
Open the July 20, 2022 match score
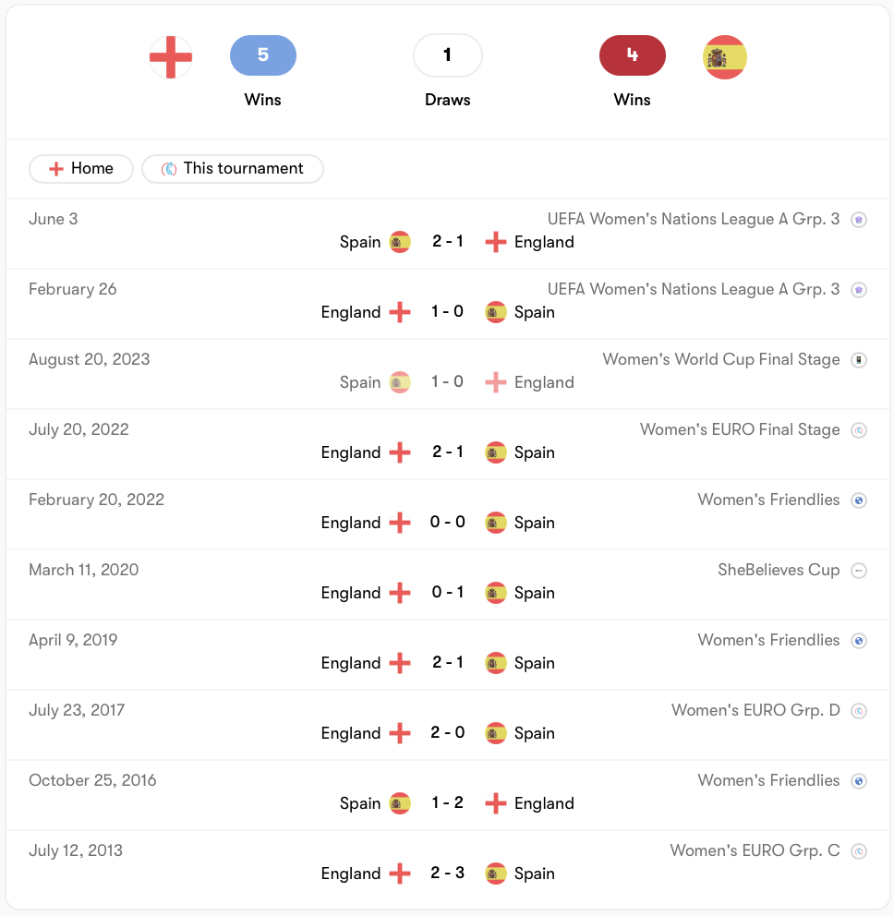pyautogui.click(x=448, y=452)
